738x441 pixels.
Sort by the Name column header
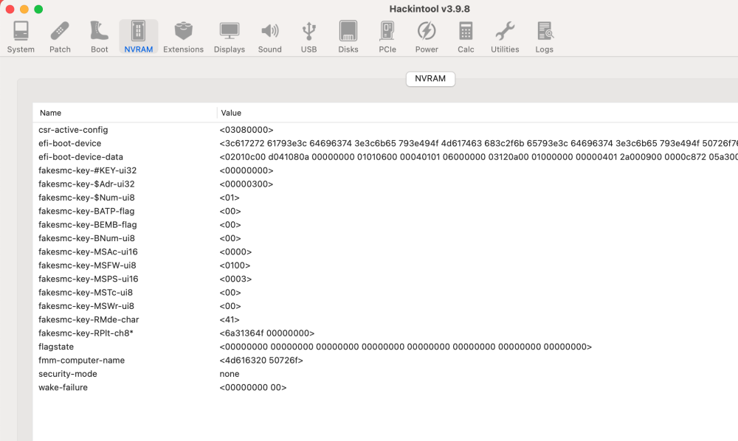click(50, 113)
